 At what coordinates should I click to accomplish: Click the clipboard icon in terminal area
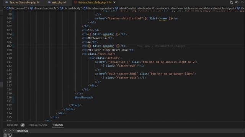5,135
